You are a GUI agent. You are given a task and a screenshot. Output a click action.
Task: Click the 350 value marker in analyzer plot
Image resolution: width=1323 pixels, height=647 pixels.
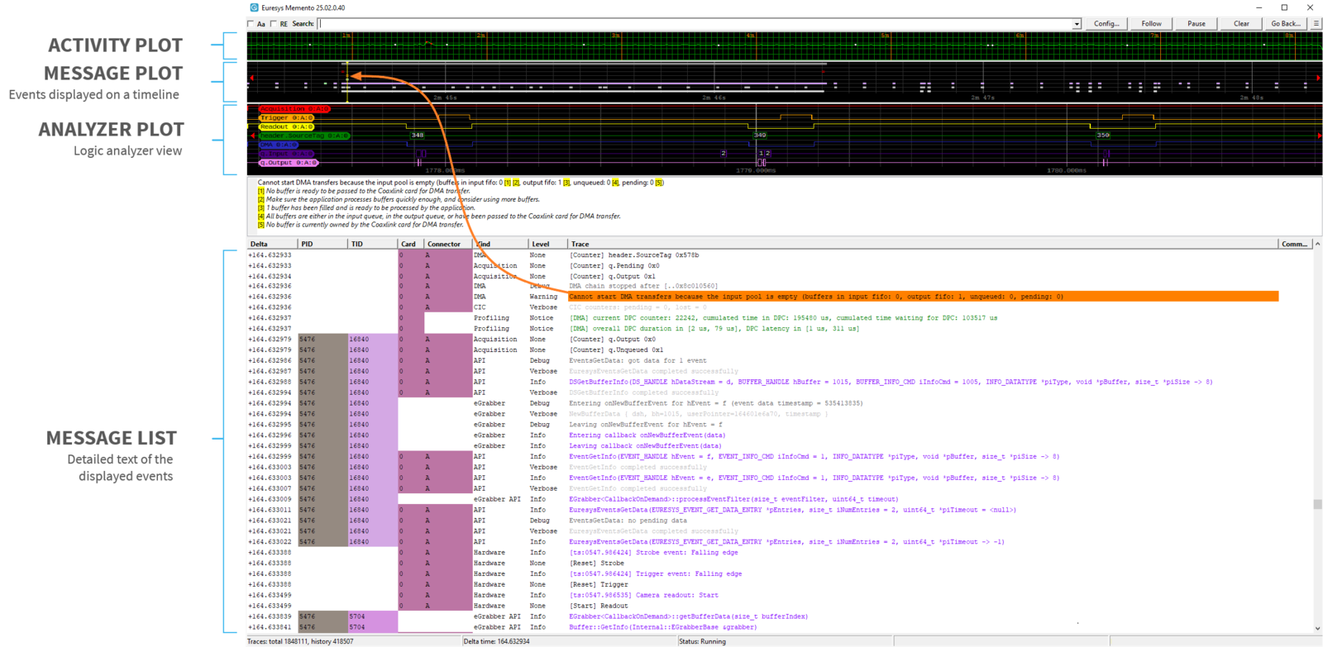pyautogui.click(x=1102, y=136)
